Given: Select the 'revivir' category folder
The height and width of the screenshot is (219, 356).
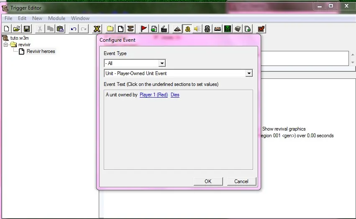Looking at the screenshot, I should [24, 45].
